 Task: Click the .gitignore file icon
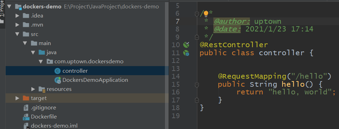pyautogui.click(x=26, y=107)
